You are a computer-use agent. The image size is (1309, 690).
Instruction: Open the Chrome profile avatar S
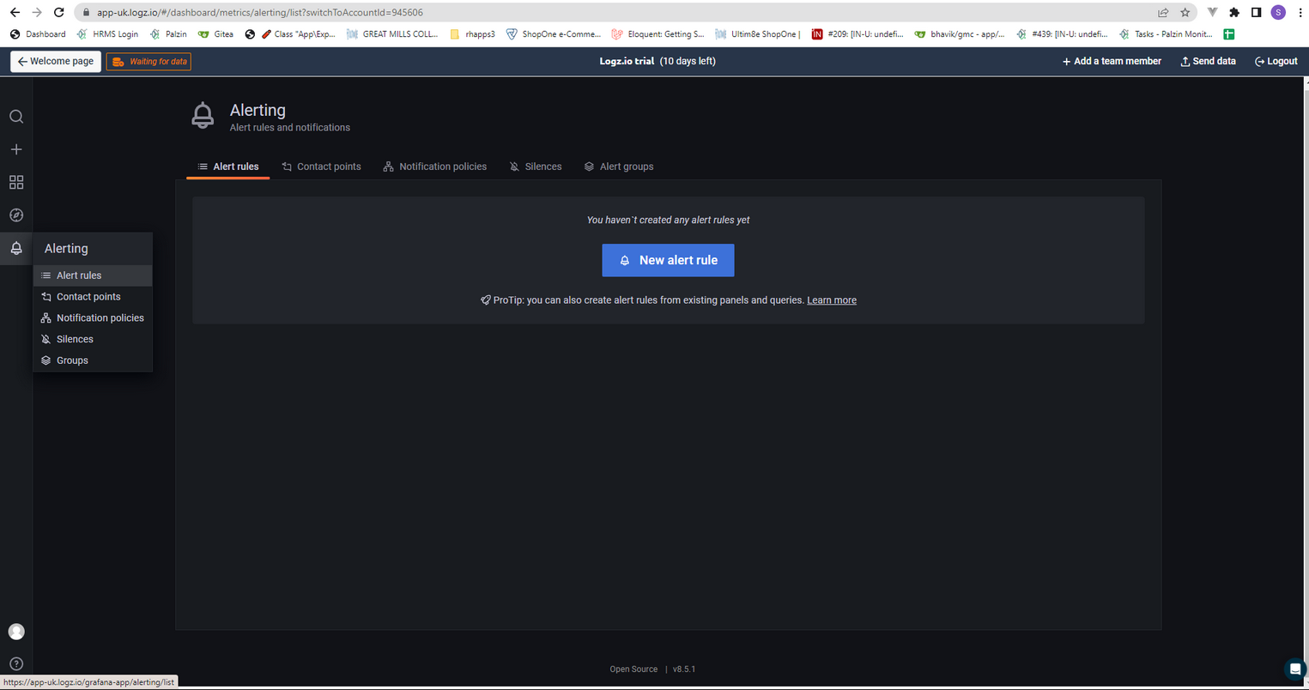point(1278,12)
